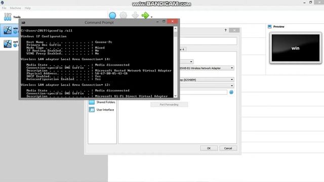The width and height of the screenshot is (324, 182).
Task: Click the Command Prompt scrollbar up arrow
Action: [176, 29]
